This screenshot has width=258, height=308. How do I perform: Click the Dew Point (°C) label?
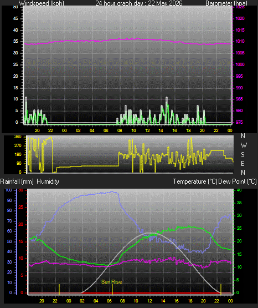[238, 181]
